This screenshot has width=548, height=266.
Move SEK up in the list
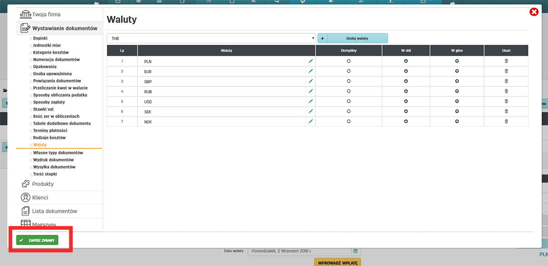coord(457,112)
